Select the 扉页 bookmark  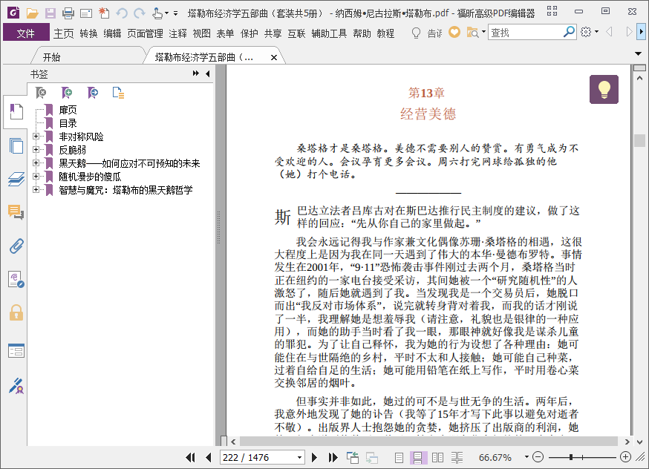(x=68, y=110)
